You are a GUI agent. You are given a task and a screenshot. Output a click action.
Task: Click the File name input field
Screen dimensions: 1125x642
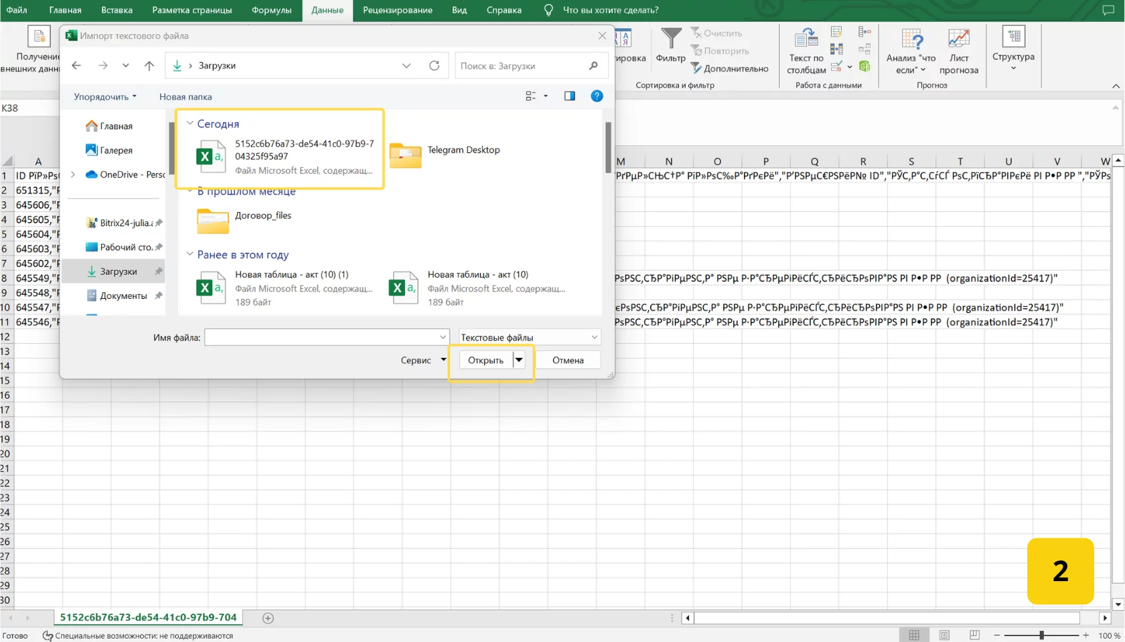tap(321, 337)
